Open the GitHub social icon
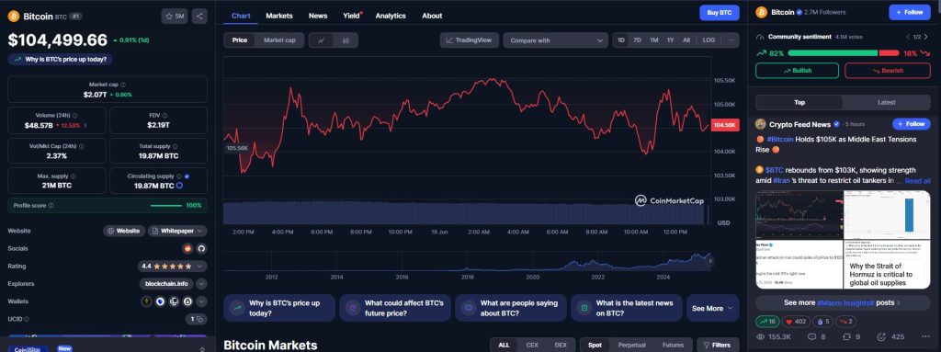This screenshot has width=941, height=352. point(201,248)
